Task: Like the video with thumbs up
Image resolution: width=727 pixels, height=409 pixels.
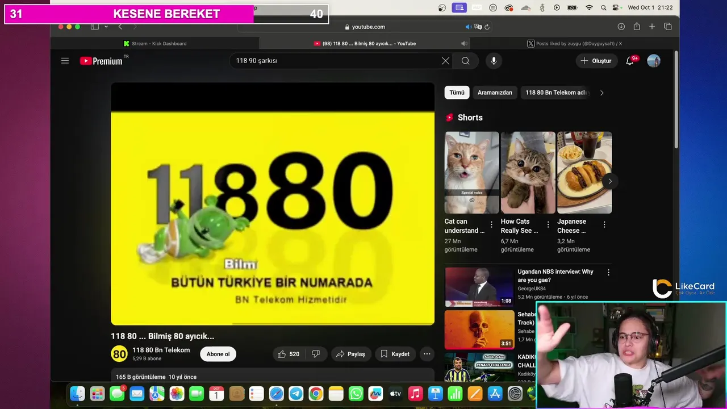Action: (x=289, y=354)
